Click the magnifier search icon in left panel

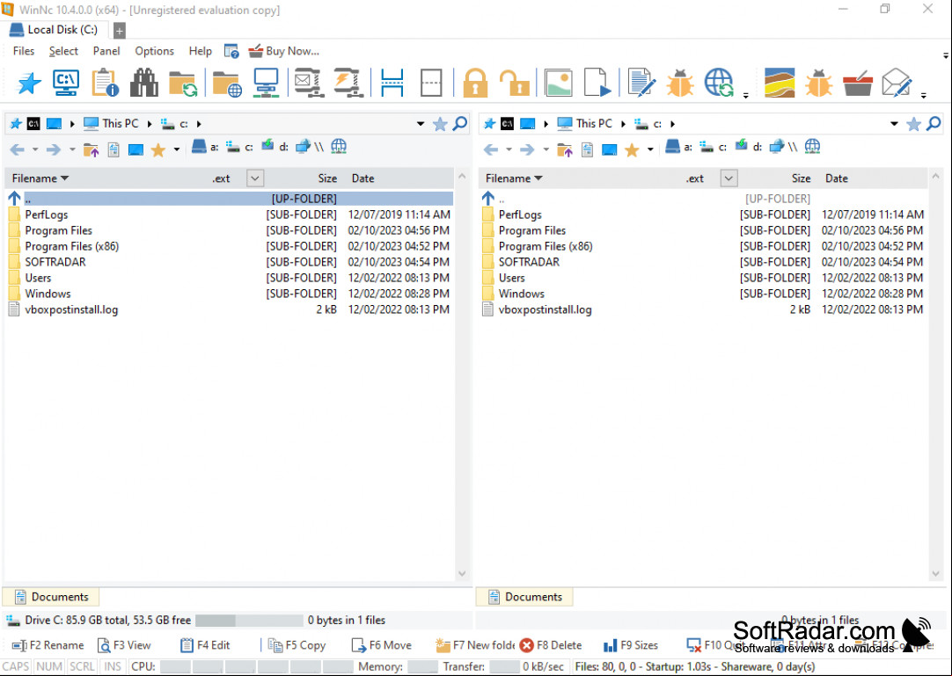coord(460,124)
